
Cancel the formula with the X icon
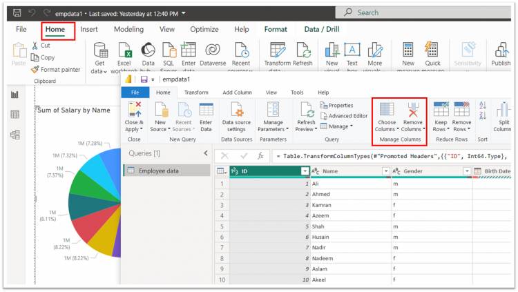[224, 155]
